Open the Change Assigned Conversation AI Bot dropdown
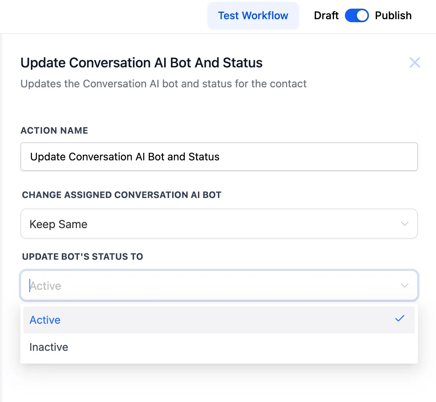436x402 pixels. point(218,224)
